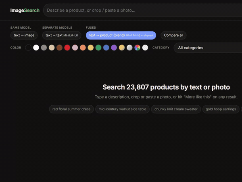Select the text → image mode
This screenshot has width=242, height=182.
click(x=24, y=36)
